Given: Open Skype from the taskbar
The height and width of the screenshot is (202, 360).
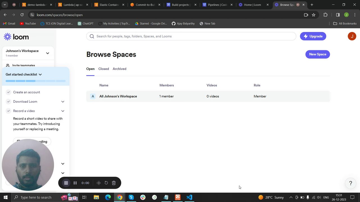Looking at the screenshot, I should tap(131, 197).
